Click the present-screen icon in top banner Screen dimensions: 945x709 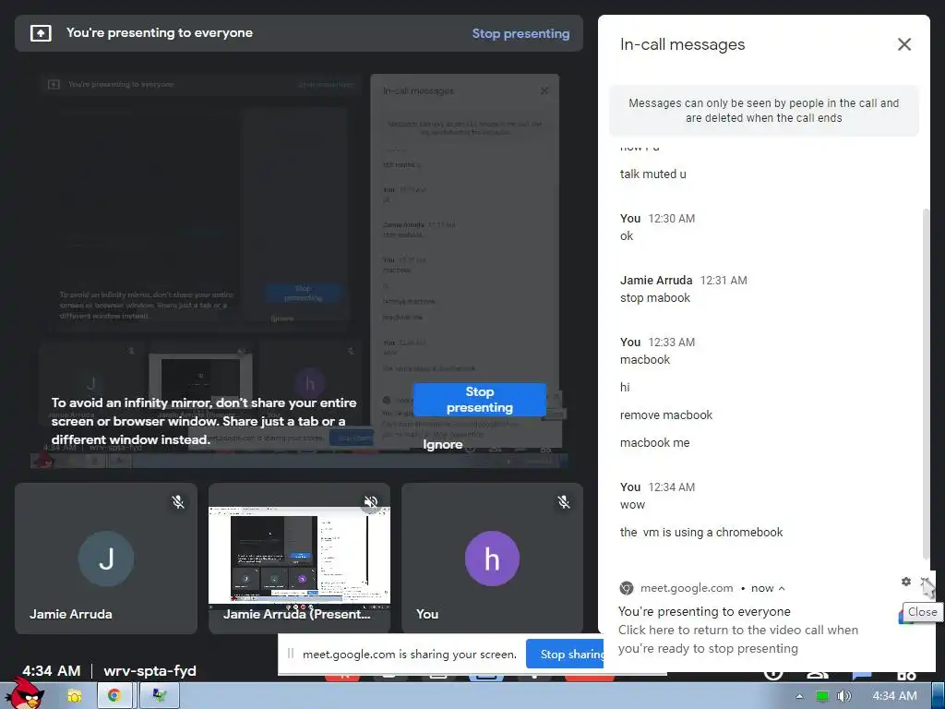tap(41, 33)
